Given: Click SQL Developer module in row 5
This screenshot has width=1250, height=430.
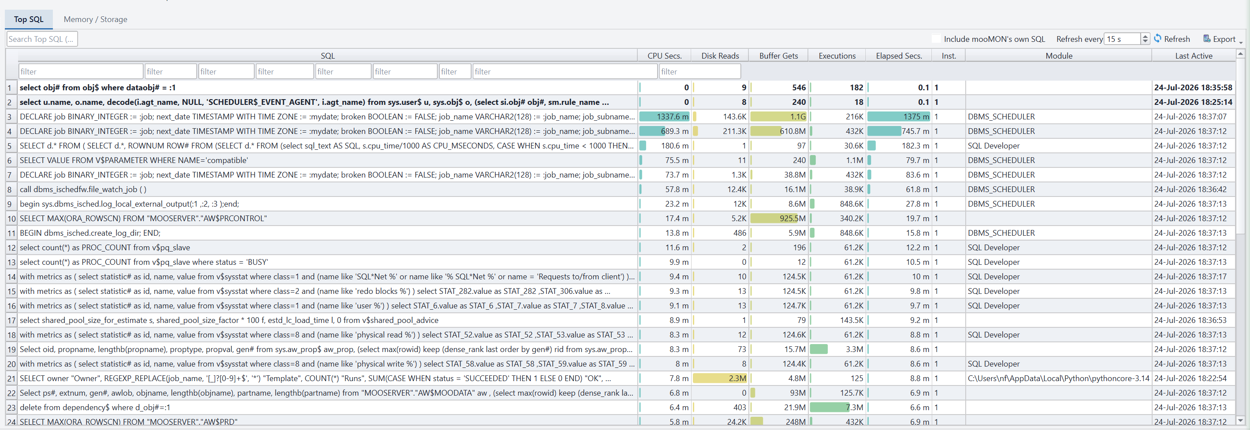Looking at the screenshot, I should point(1059,146).
